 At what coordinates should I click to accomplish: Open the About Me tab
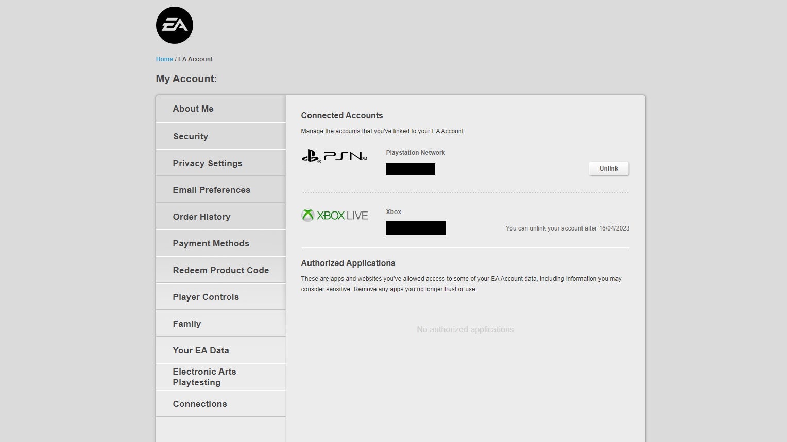[x=193, y=109]
